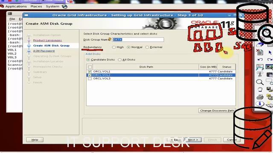Select the scissors cut tool

pos(260,74)
